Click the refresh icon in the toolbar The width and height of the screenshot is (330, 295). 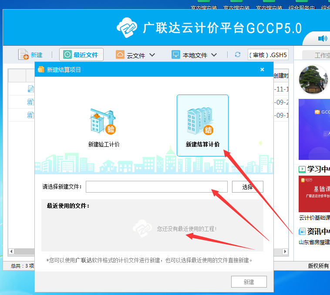(x=238, y=54)
